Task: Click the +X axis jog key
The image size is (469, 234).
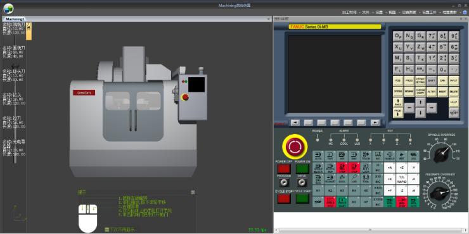Action: [389, 179]
